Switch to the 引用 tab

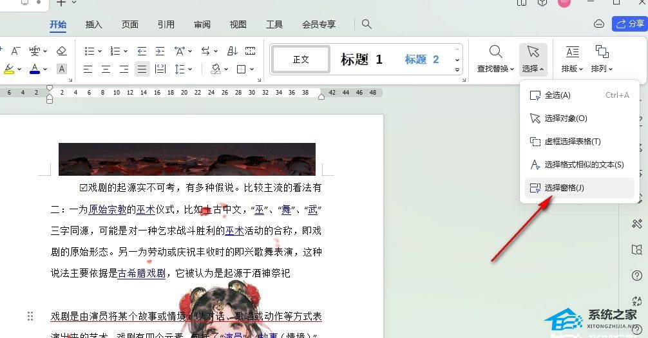coord(166,24)
